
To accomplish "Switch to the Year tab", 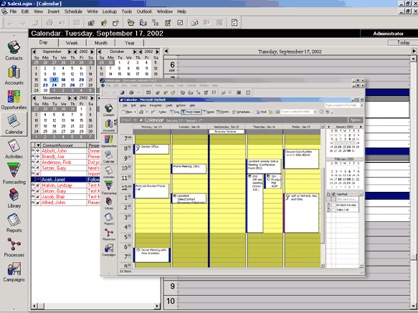I will pyautogui.click(x=130, y=43).
